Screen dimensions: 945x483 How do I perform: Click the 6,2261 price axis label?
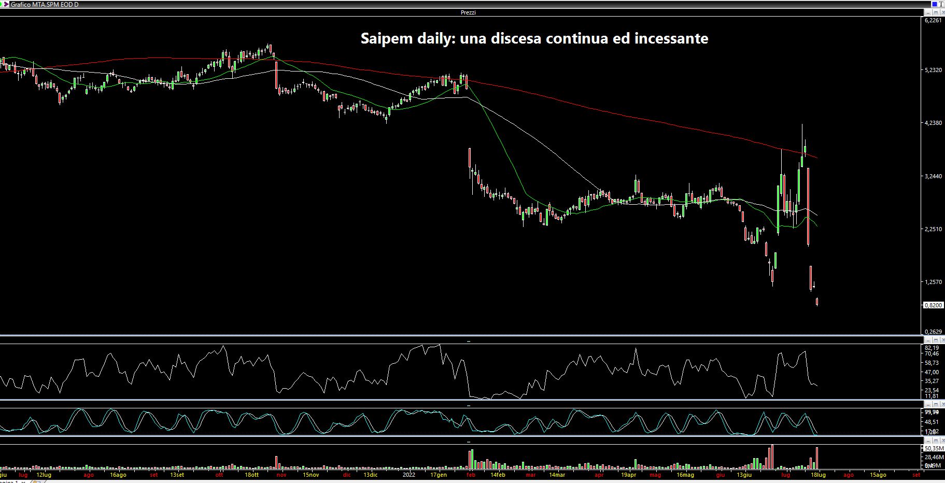tap(933, 20)
